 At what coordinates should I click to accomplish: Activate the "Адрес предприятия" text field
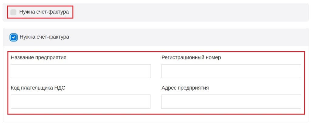point(231,102)
